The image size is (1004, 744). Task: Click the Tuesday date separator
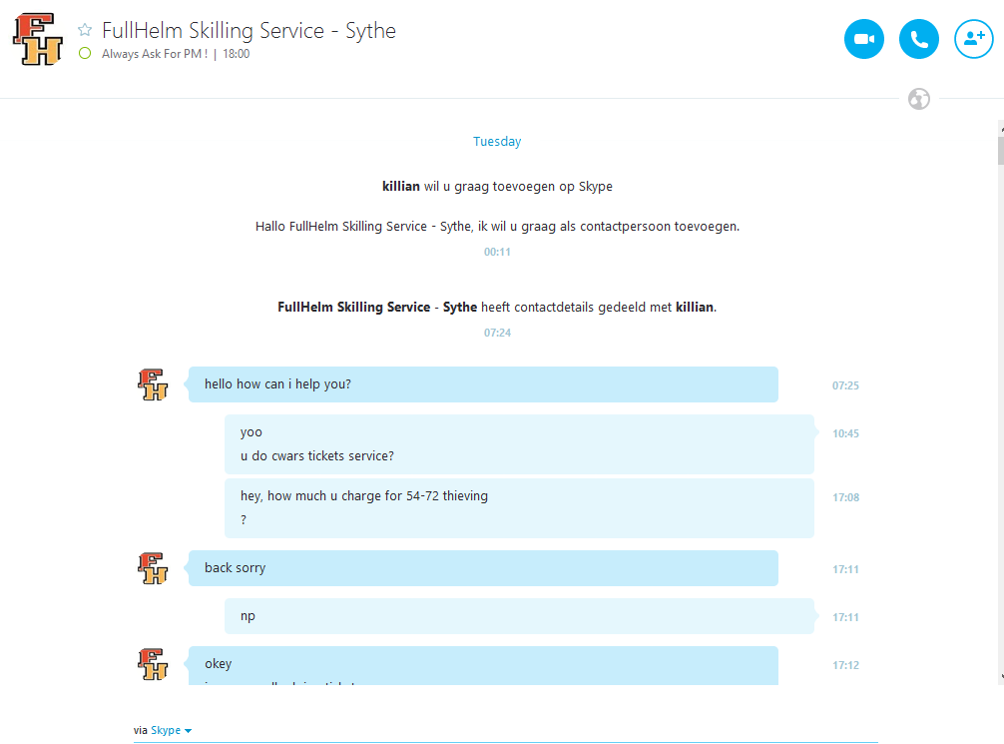(497, 141)
